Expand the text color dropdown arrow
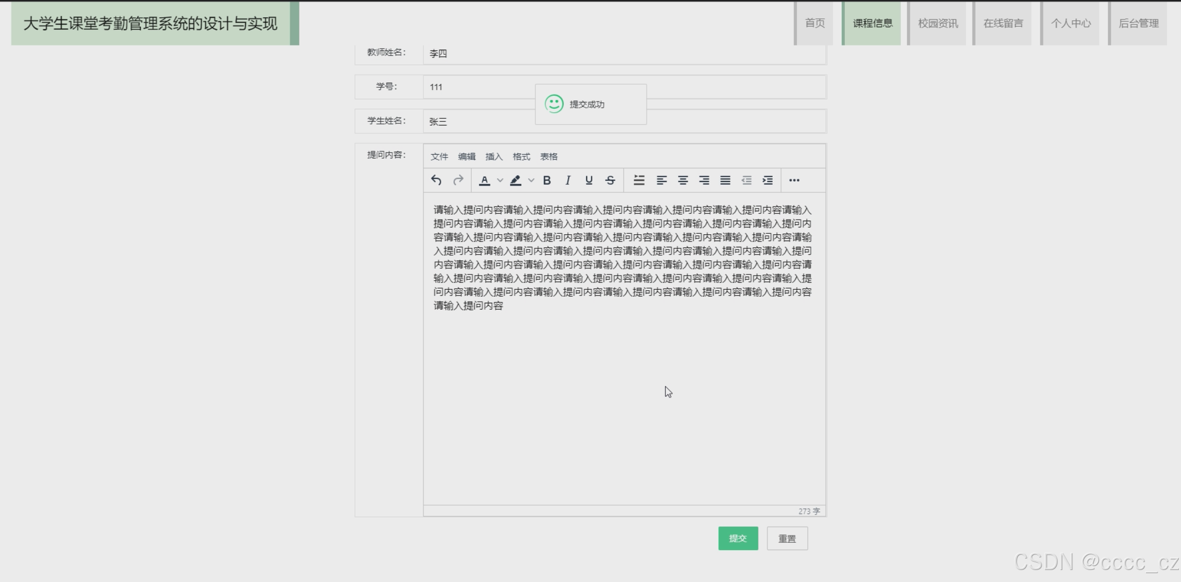Screen dimensions: 1181x582 coord(500,180)
